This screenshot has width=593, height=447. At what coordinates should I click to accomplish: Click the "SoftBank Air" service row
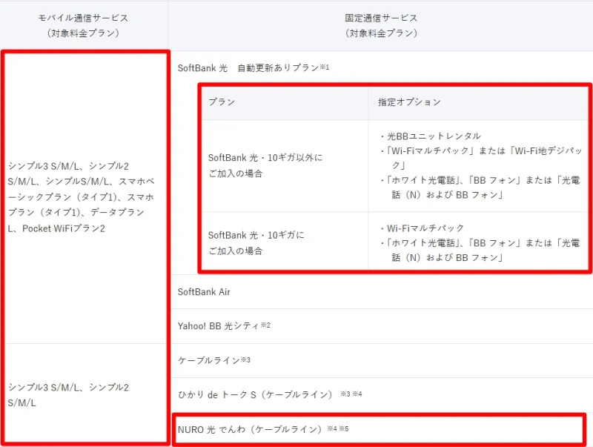(x=204, y=292)
